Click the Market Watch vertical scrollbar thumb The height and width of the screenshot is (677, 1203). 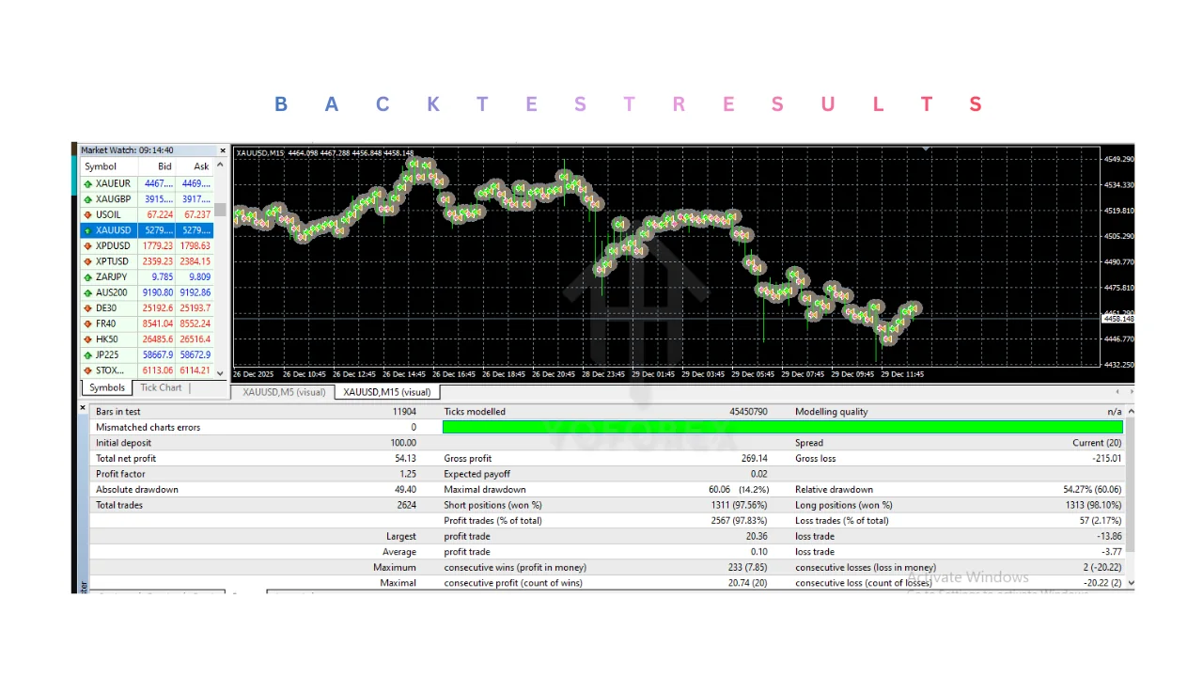(221, 210)
